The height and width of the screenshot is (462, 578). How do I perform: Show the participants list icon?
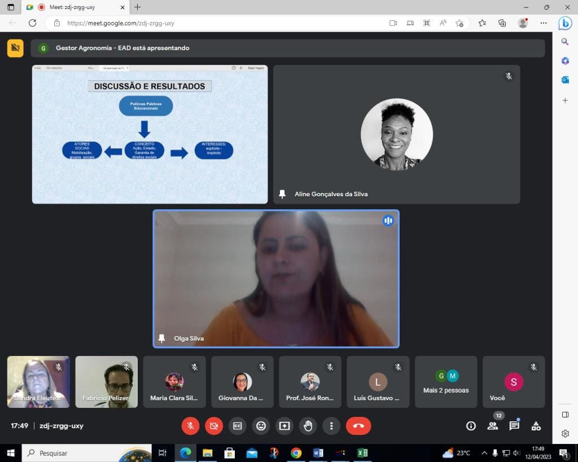(x=492, y=426)
